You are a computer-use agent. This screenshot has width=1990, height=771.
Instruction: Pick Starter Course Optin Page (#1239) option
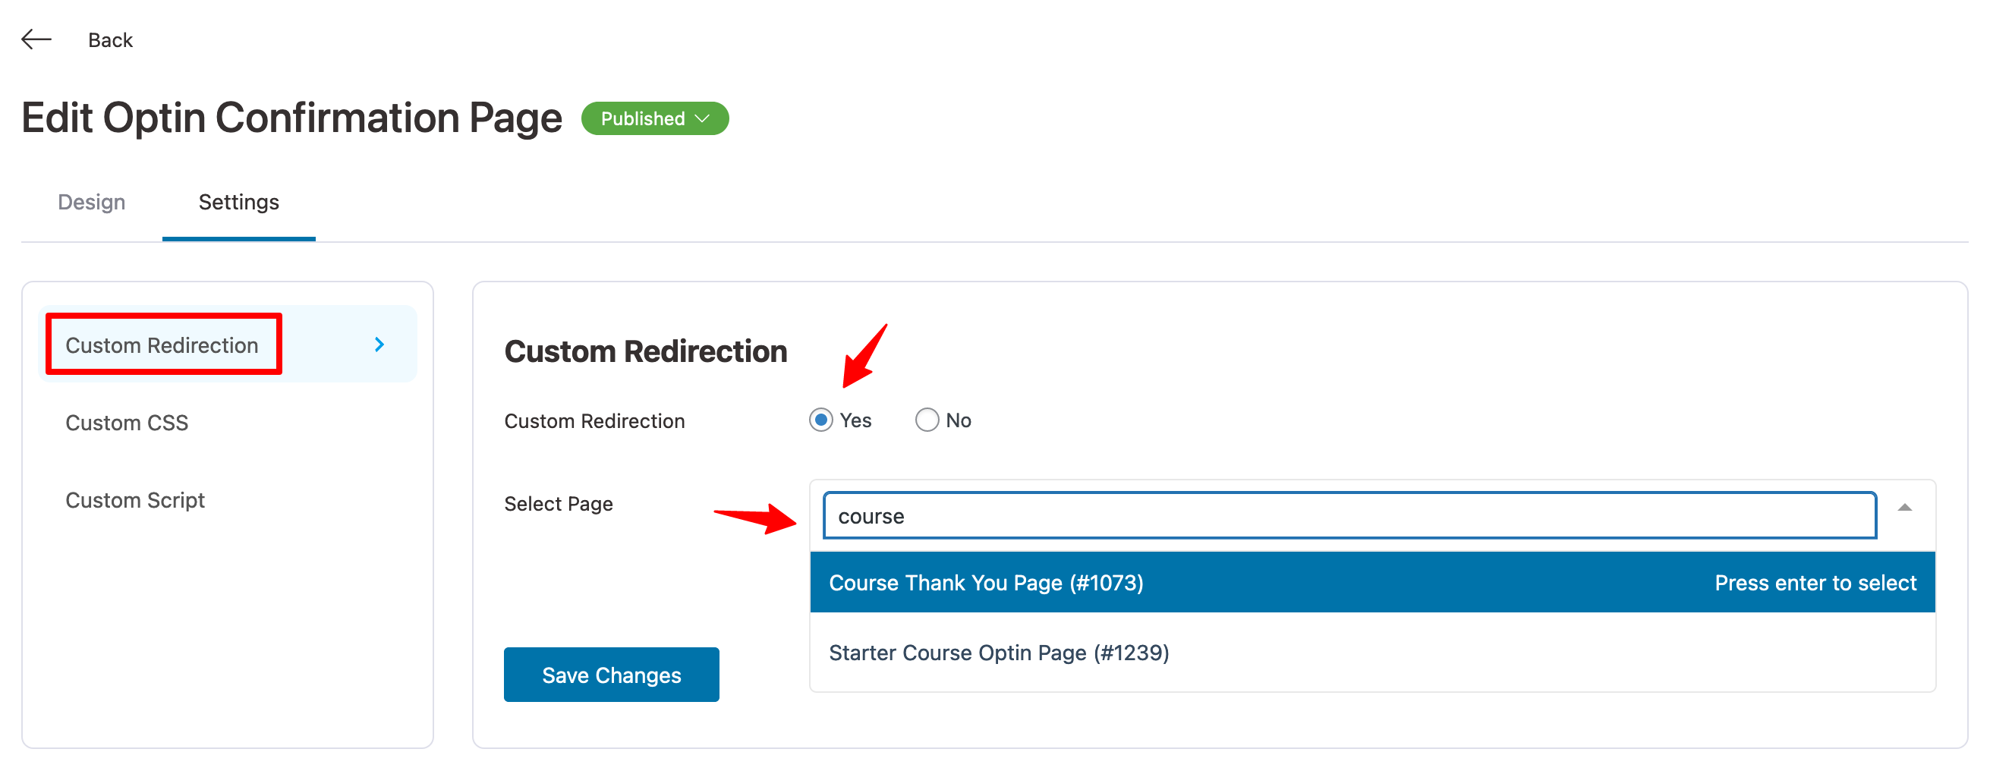click(x=998, y=653)
